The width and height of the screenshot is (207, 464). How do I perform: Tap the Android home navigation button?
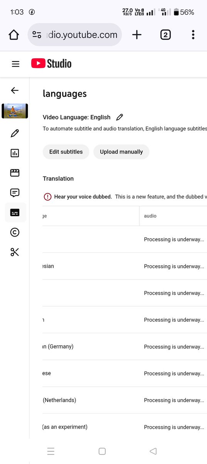pyautogui.click(x=102, y=451)
